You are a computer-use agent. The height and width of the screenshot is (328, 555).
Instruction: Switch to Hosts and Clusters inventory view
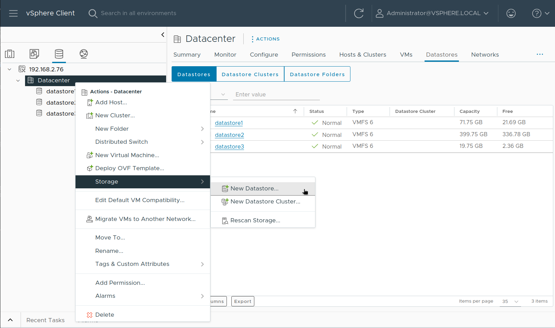point(10,54)
